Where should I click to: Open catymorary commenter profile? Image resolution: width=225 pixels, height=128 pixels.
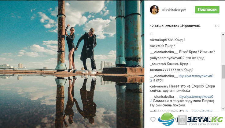[x=159, y=86]
